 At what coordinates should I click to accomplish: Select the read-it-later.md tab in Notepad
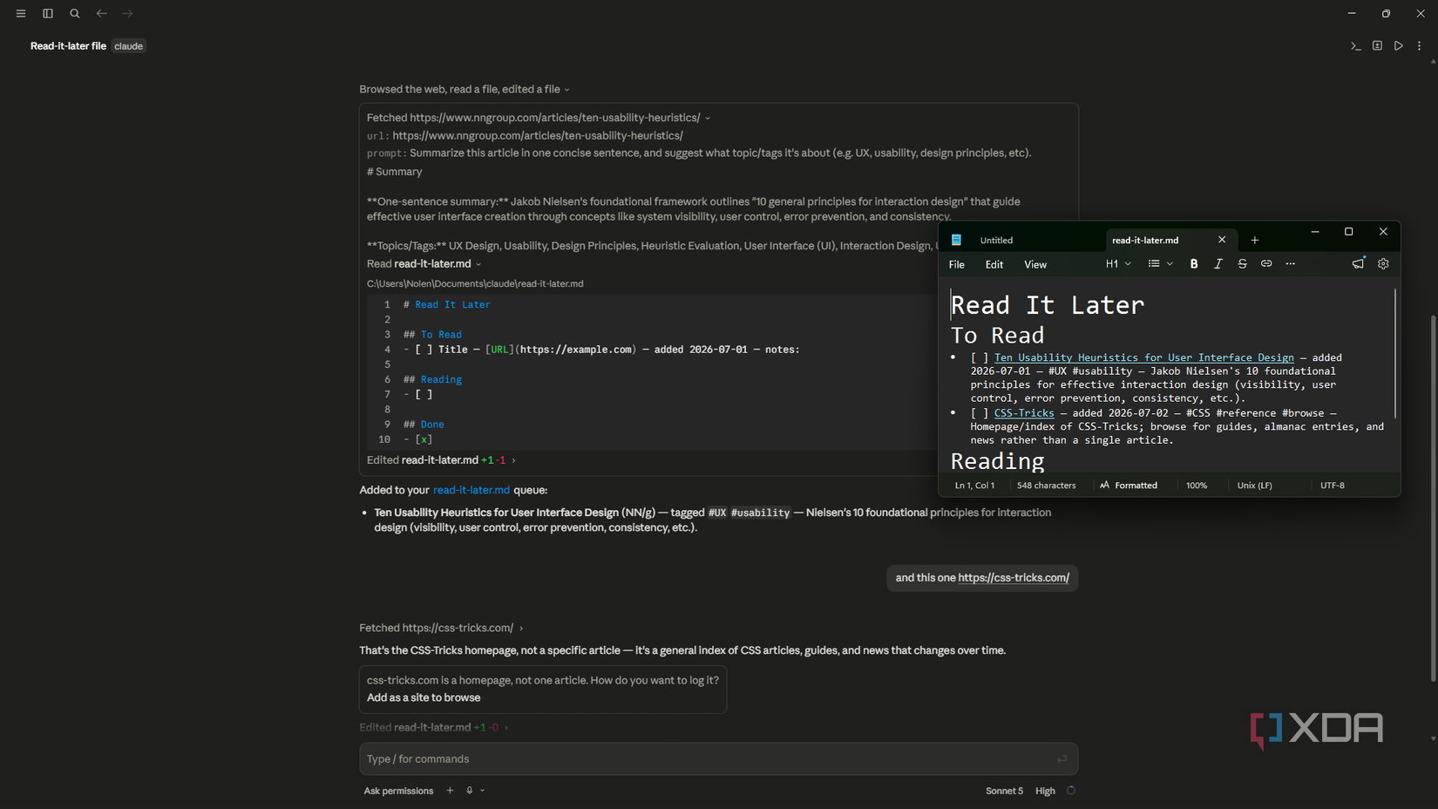1145,241
